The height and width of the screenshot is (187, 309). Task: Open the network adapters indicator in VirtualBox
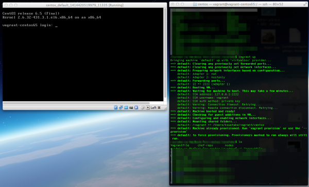(121, 107)
